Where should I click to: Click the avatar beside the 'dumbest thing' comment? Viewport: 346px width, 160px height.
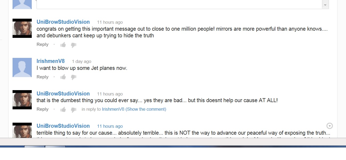[x=22, y=100]
